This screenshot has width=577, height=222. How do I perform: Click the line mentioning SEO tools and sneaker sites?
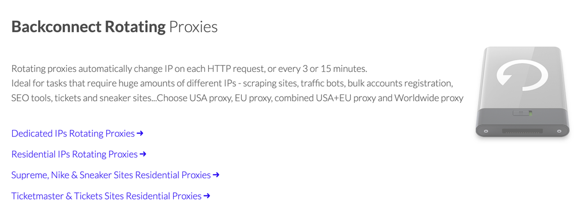click(237, 98)
